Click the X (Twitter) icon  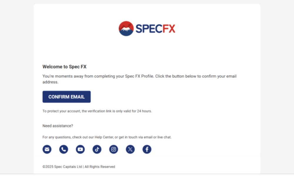pyautogui.click(x=131, y=149)
